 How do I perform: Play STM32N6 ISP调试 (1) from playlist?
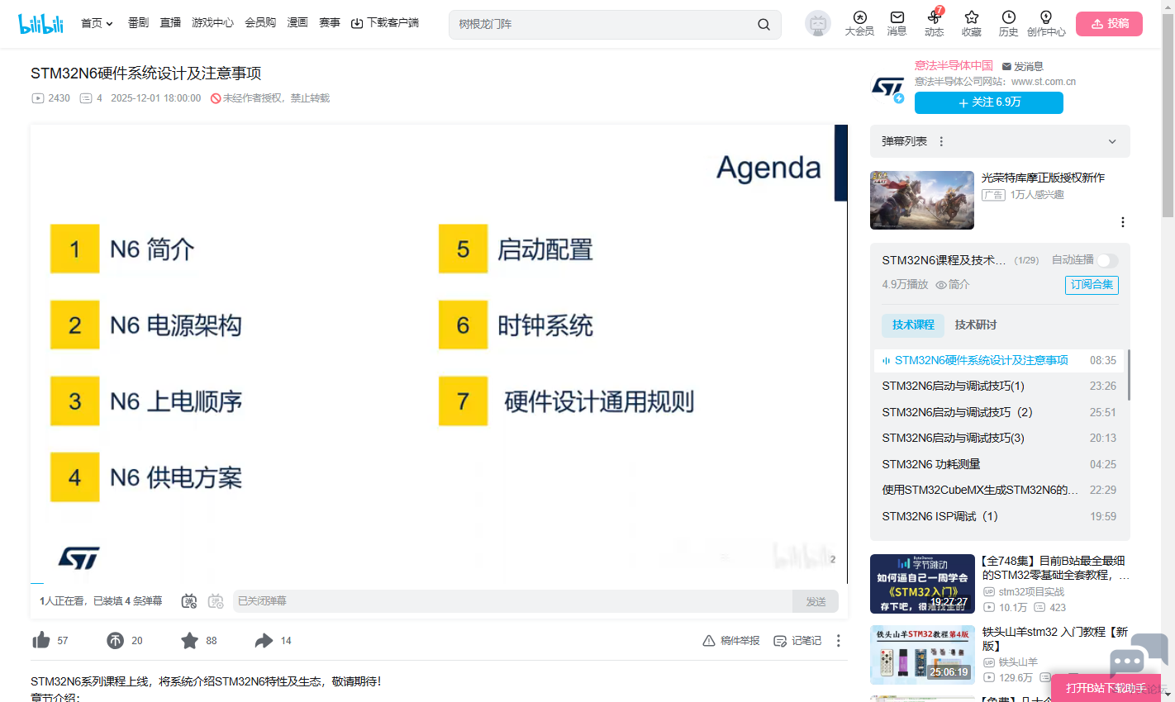999,516
